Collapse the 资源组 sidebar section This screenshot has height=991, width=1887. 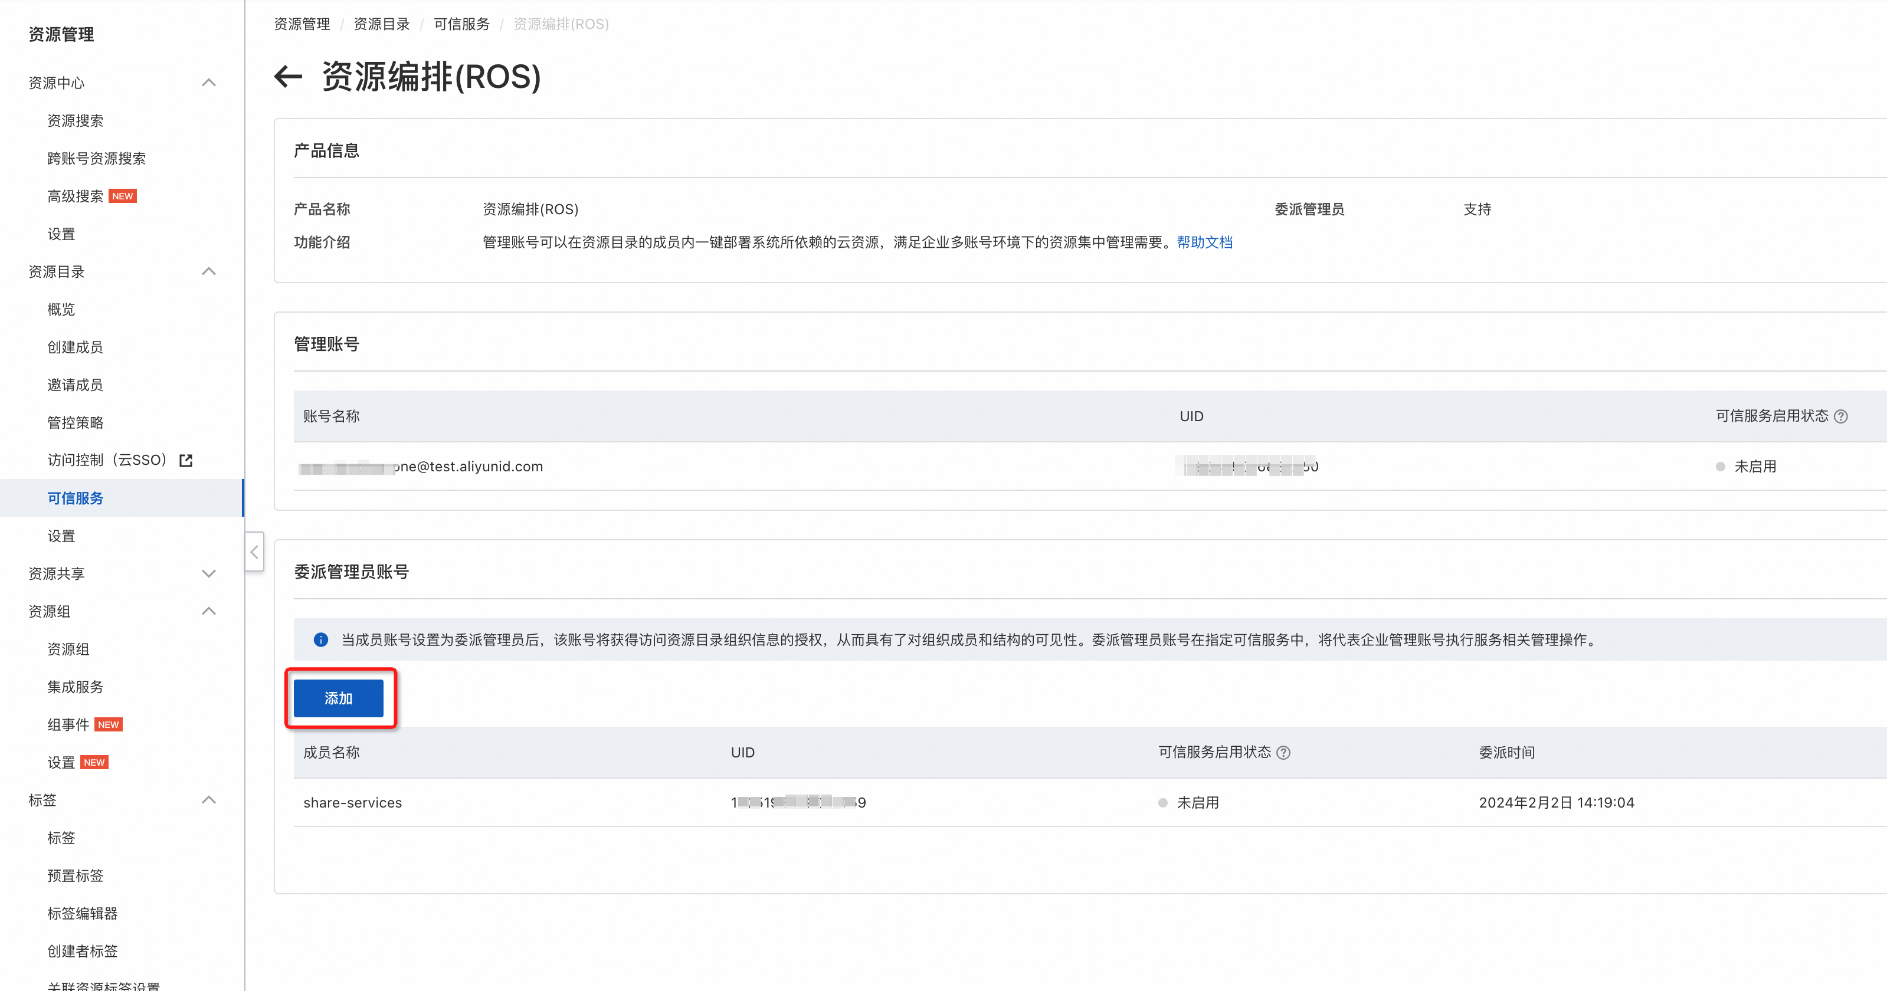[209, 612]
